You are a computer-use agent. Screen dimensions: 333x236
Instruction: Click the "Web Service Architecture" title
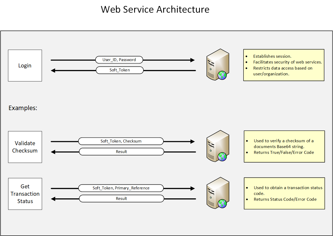(155, 9)
